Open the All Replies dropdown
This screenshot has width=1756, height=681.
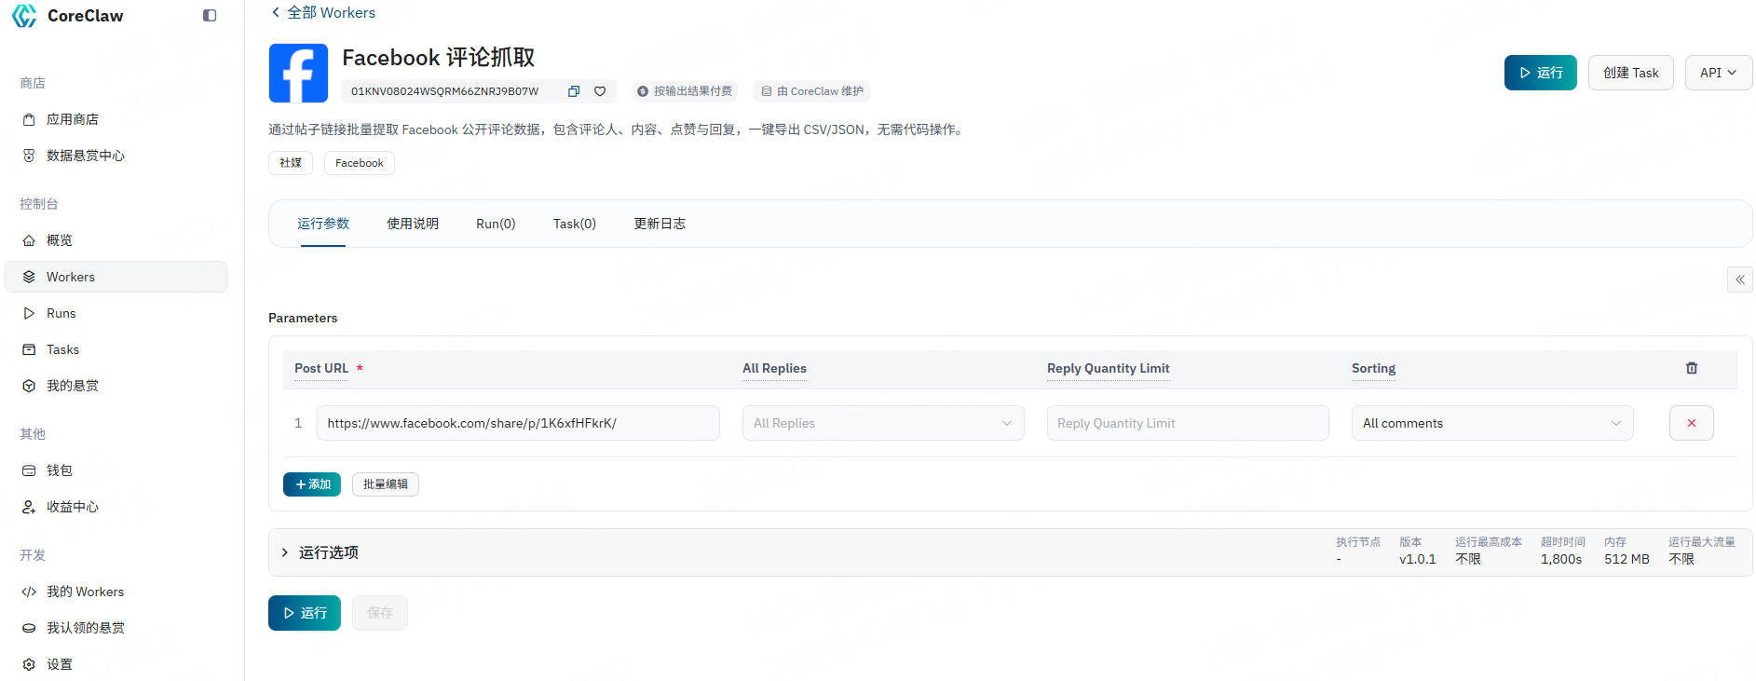point(882,423)
